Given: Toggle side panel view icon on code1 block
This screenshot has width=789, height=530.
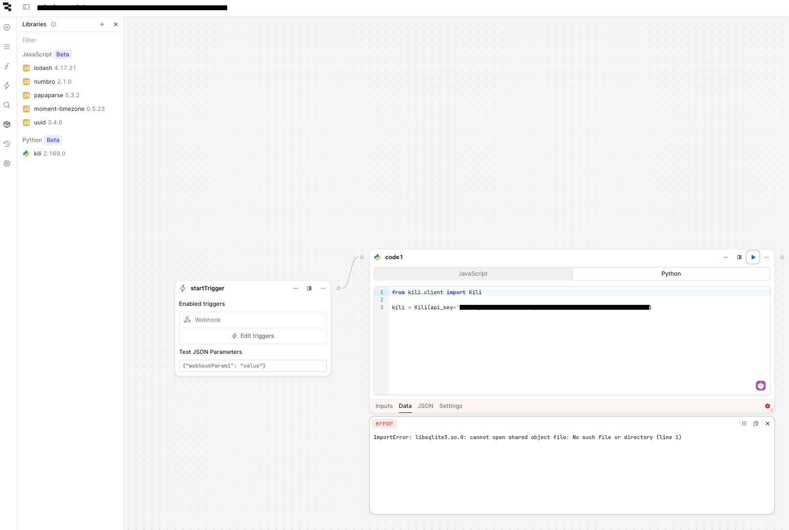Looking at the screenshot, I should 739,257.
